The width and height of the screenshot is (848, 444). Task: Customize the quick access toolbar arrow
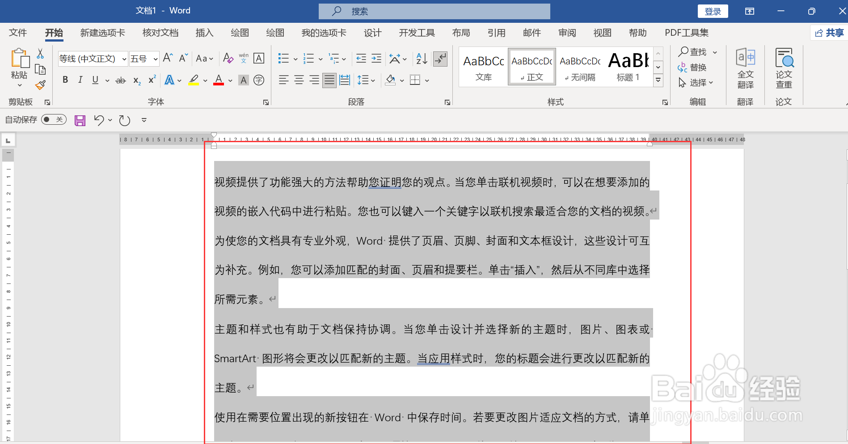[144, 120]
